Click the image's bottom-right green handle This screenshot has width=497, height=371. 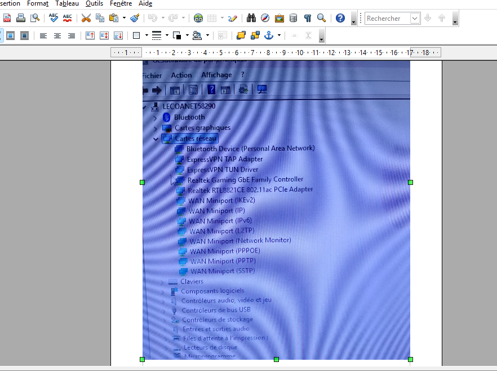[410, 359]
